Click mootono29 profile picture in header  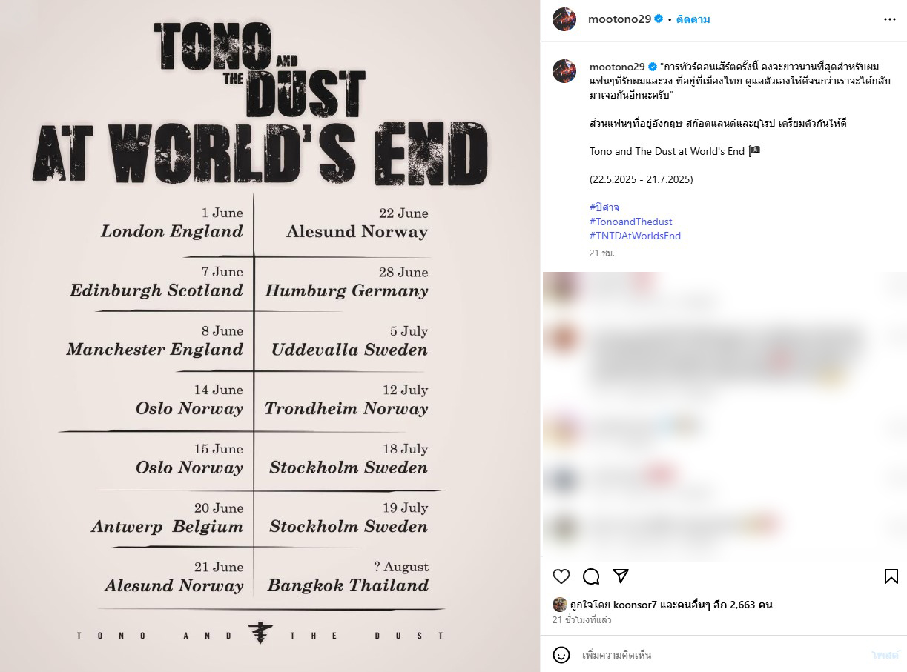click(564, 19)
